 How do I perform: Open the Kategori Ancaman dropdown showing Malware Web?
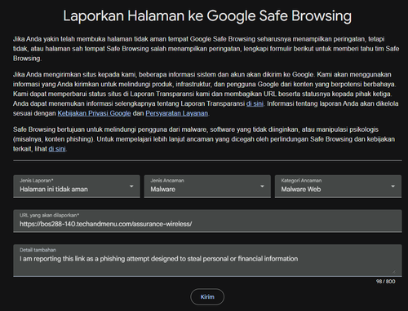point(338,186)
